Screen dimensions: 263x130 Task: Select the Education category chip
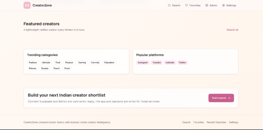[109, 63]
